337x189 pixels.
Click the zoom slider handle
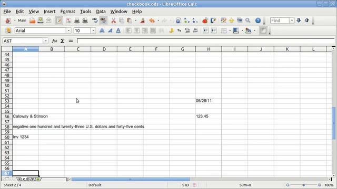303,185
